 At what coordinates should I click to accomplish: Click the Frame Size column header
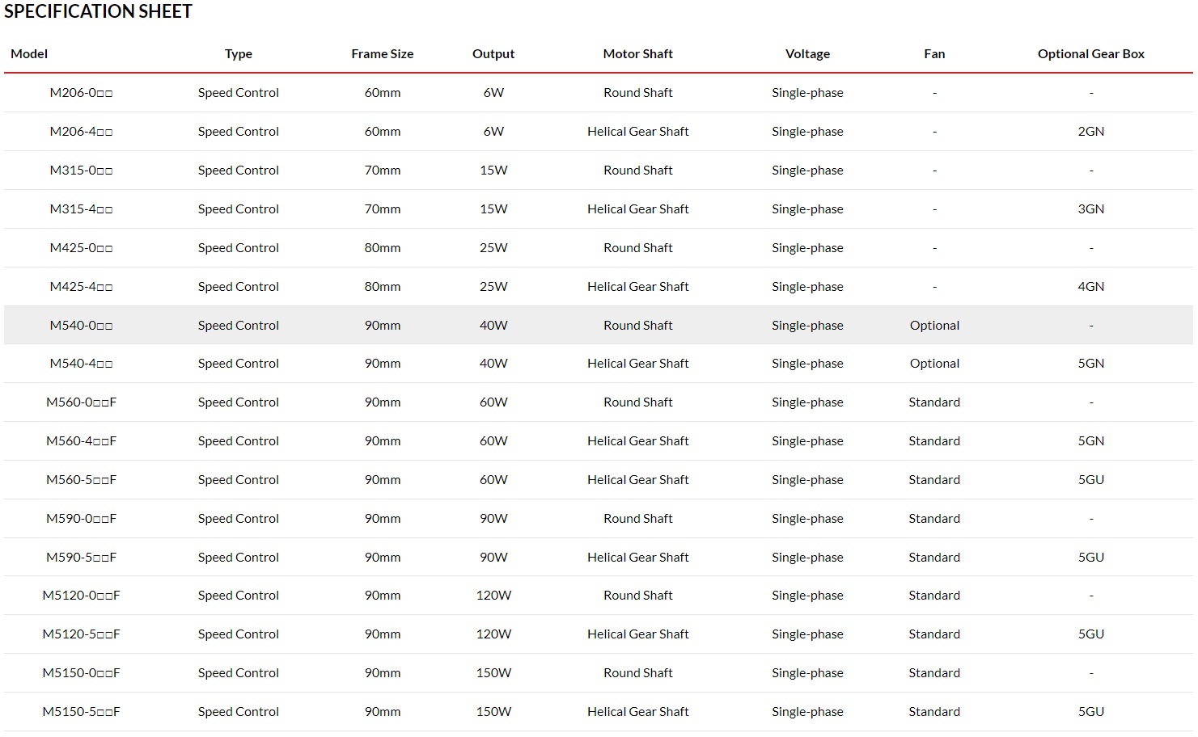[x=383, y=54]
